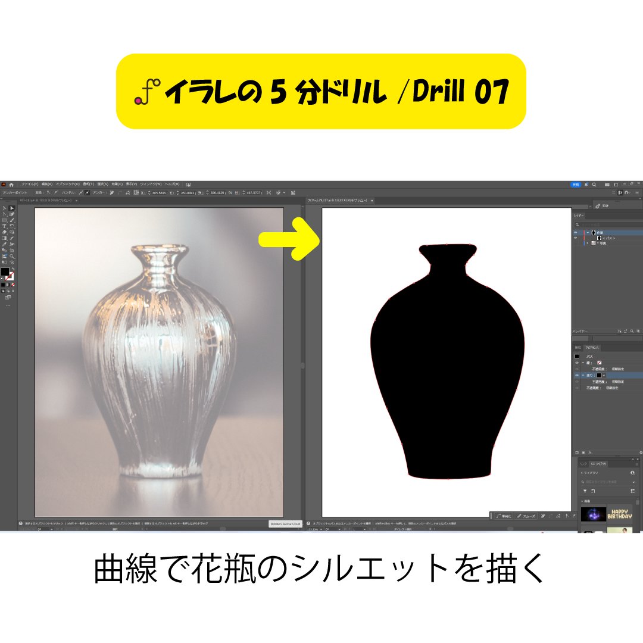This screenshot has width=643, height=643.
Task: Click the W width input field
Action: pos(217,192)
